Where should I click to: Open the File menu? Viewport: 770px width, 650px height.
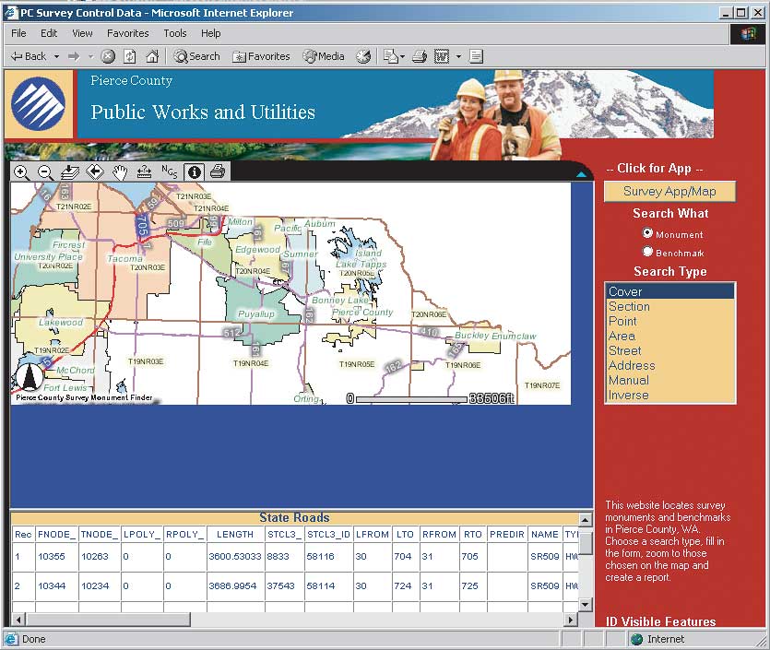point(18,33)
